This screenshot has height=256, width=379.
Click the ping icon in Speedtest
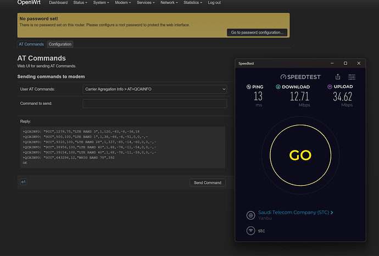click(x=248, y=87)
